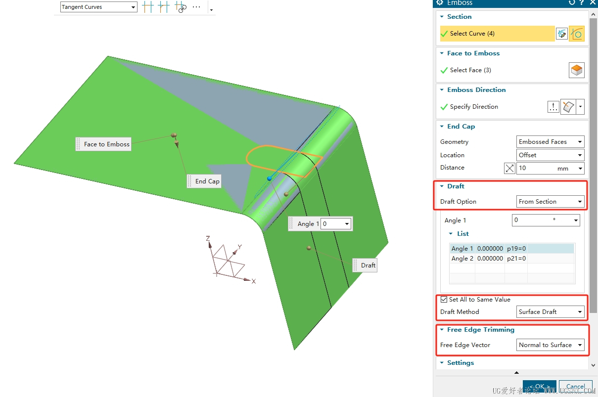
Task: Click the Select Face cube icon
Action: pyautogui.click(x=577, y=70)
